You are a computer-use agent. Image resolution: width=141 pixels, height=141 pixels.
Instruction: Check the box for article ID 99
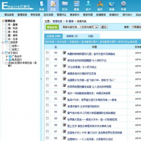pyautogui.click(x=48, y=53)
